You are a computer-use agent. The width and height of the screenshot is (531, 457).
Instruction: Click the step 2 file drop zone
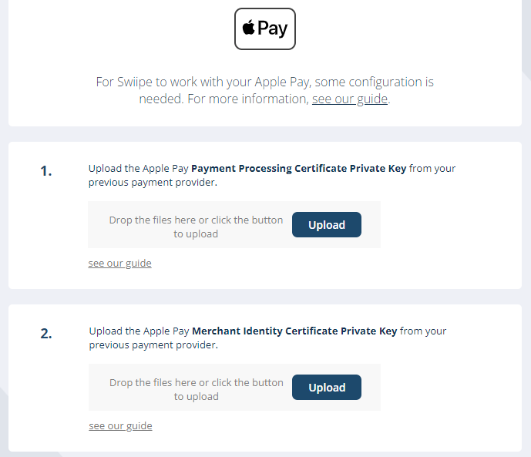coord(234,388)
